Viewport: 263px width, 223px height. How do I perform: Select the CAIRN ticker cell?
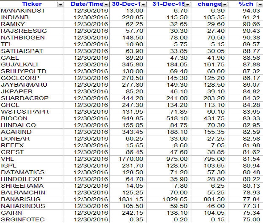[32, 213]
